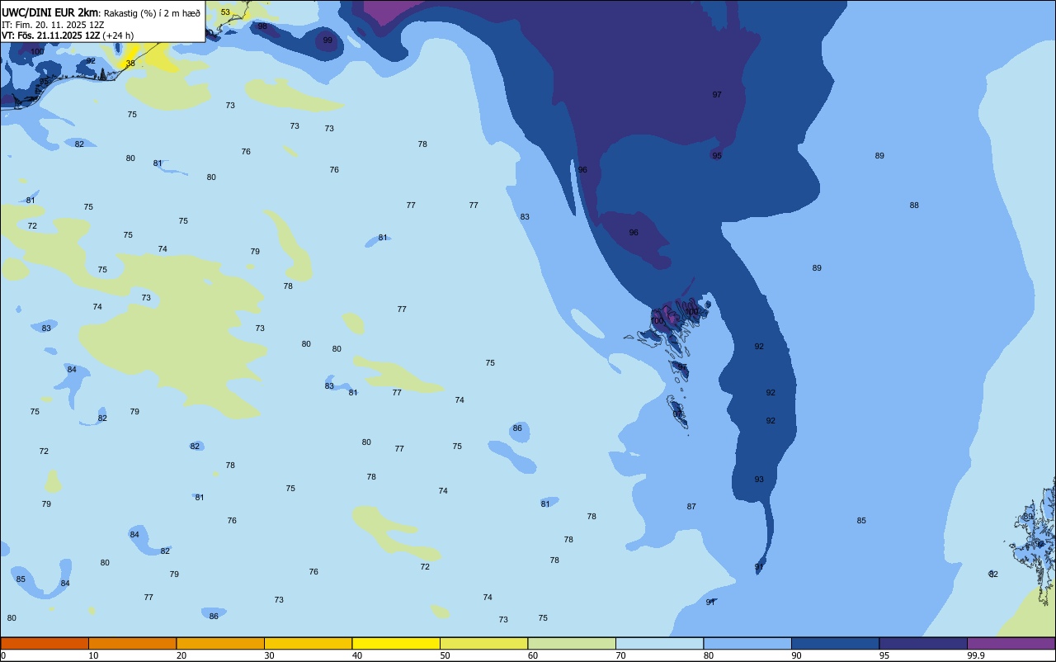This screenshot has height=662, width=1056.
Task: Click the map value 87
Action: 691,507
